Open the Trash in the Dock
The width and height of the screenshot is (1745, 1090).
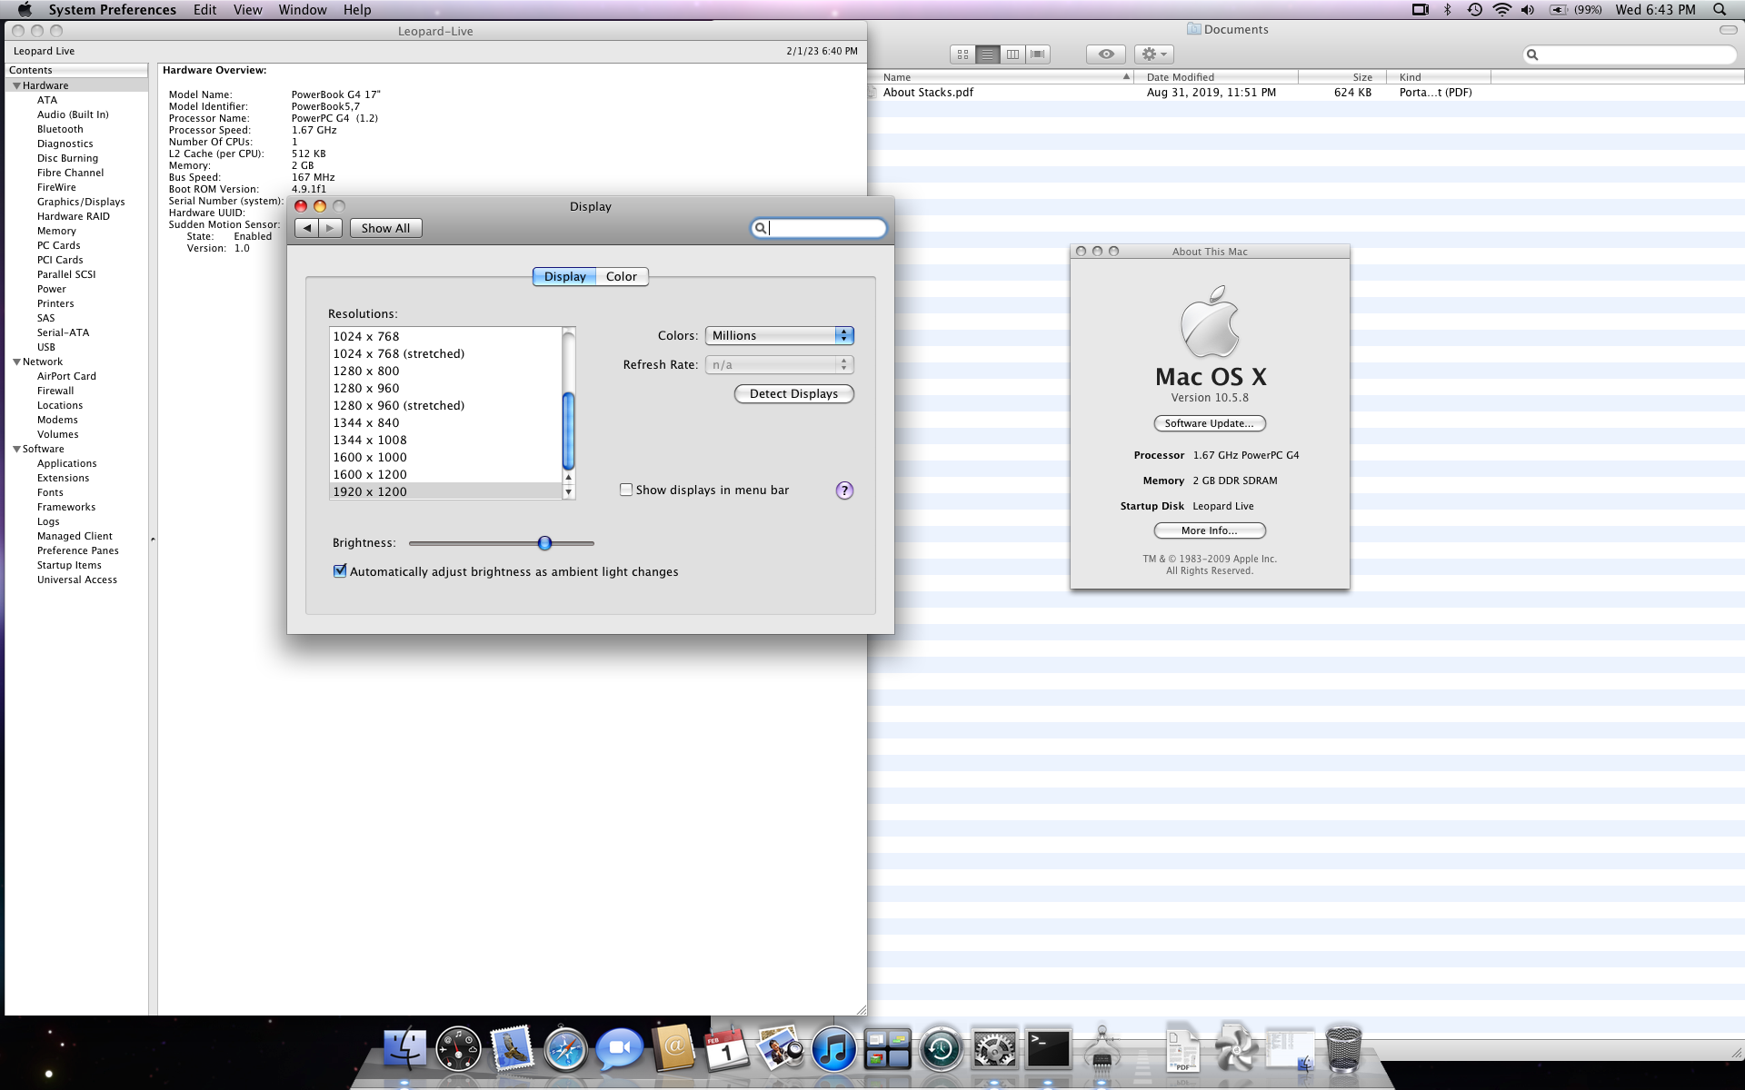coord(1343,1049)
